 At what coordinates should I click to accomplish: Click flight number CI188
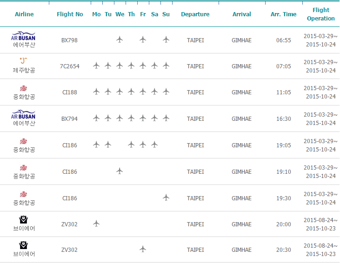pos(70,92)
